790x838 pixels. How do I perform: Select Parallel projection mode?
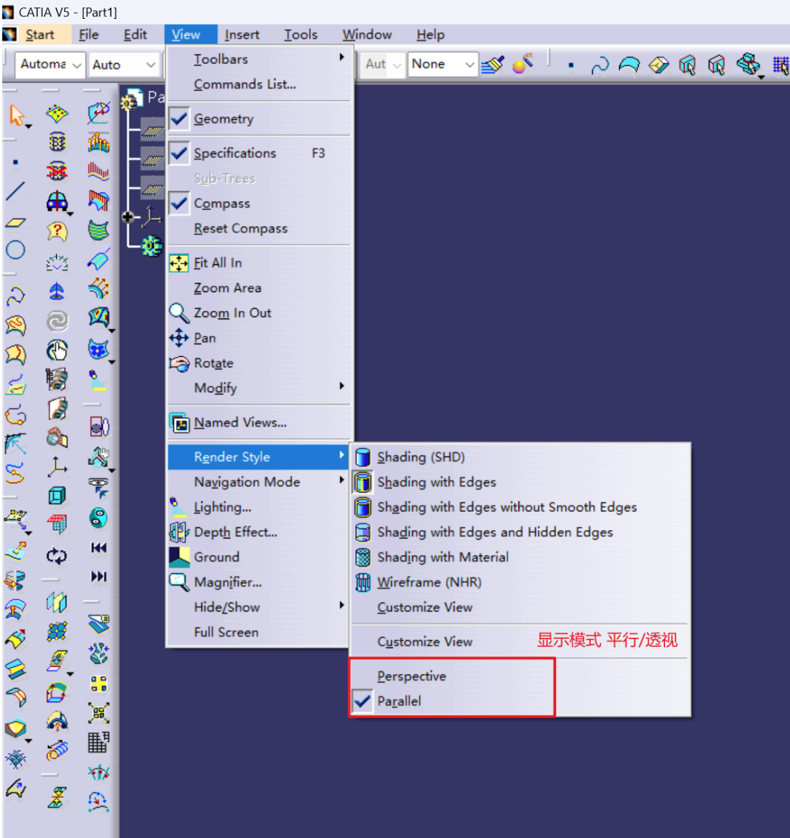click(399, 701)
